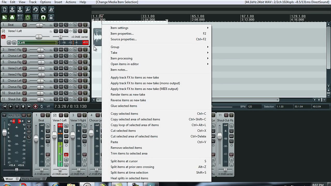Toggle the snap magnet toolbar icon
This screenshot has width=331, height=186.
[43, 18]
